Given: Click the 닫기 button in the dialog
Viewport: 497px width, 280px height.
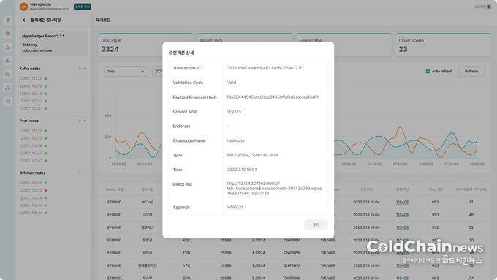Looking at the screenshot, I should tap(316, 224).
